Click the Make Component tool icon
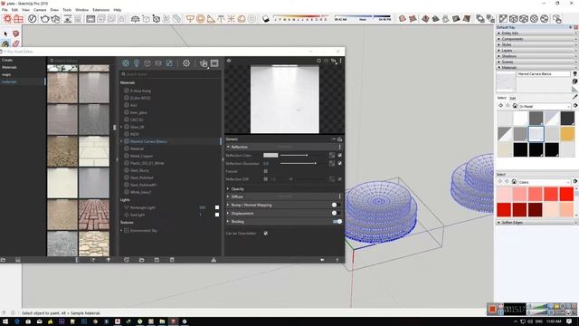The image size is (579, 326). click(16, 34)
